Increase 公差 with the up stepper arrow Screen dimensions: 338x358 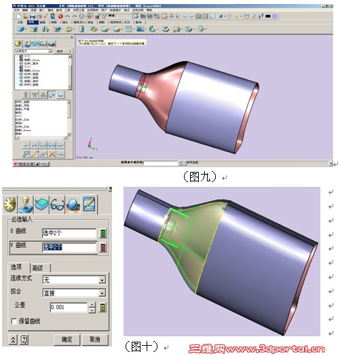(x=92, y=305)
